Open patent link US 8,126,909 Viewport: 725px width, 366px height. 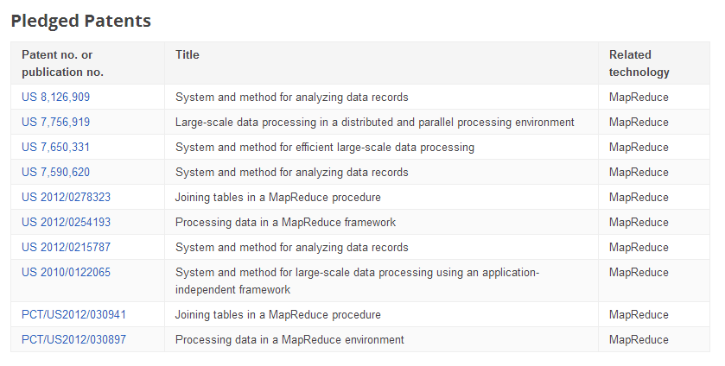click(55, 97)
